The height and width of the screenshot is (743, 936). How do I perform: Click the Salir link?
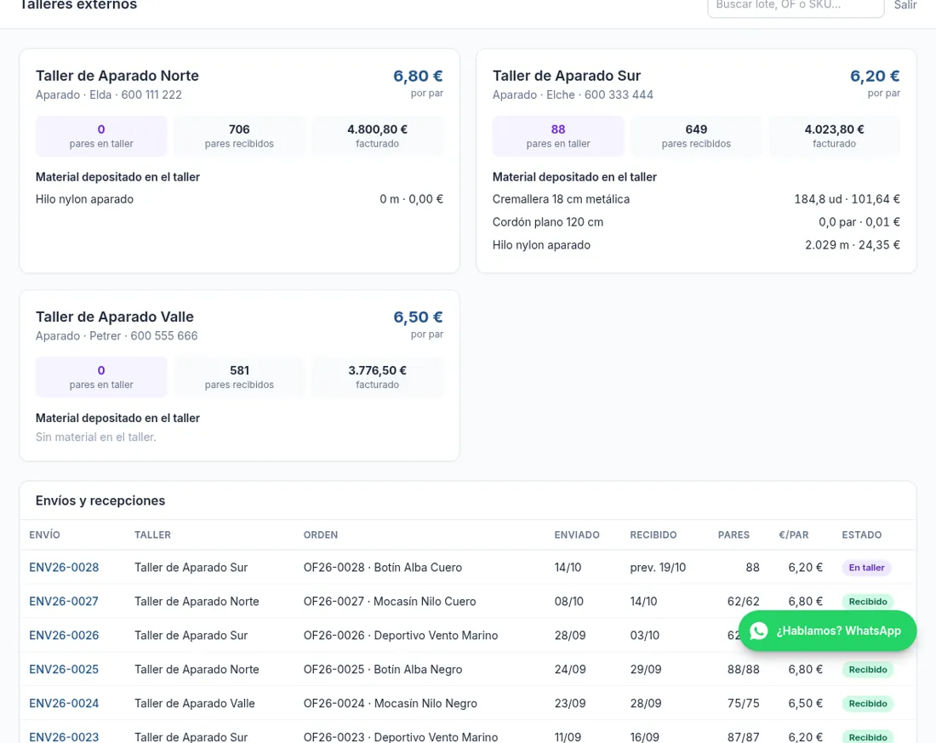(905, 5)
